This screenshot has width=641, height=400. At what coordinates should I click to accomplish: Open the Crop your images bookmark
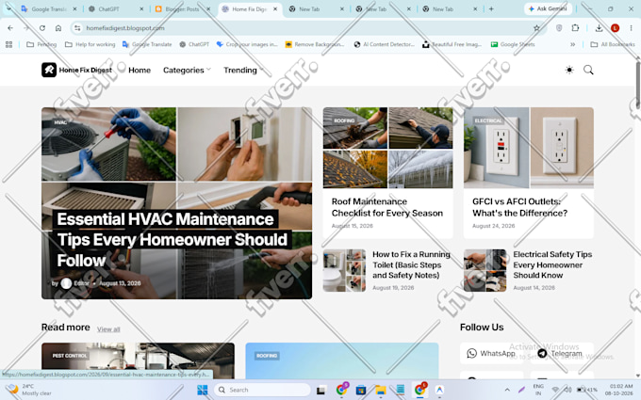click(x=247, y=44)
